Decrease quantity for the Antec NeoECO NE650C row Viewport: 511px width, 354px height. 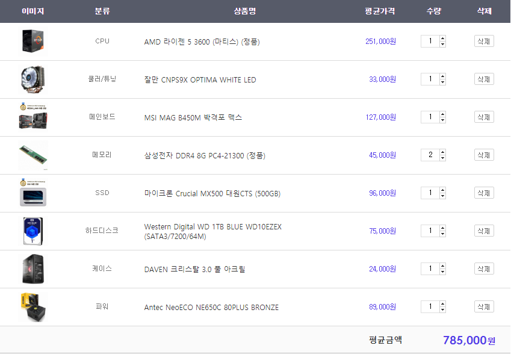(x=442, y=309)
